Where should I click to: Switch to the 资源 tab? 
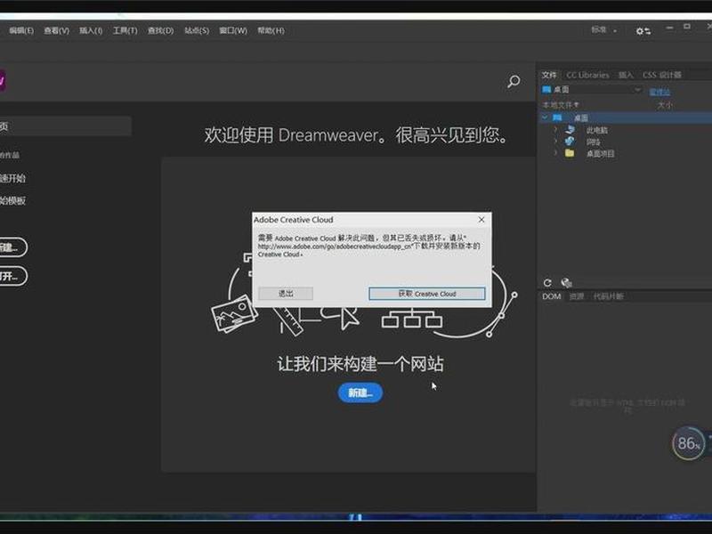pyautogui.click(x=577, y=296)
